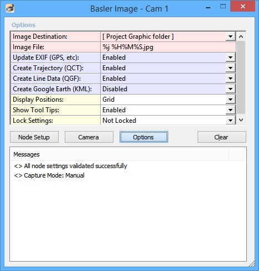Click the Messages column header

point(120,154)
